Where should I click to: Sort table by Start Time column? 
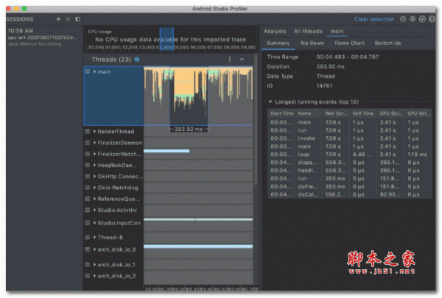pyautogui.click(x=282, y=113)
